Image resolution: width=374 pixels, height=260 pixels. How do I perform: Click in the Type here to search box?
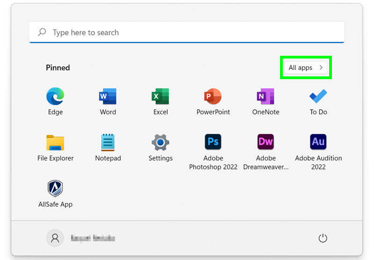pyautogui.click(x=187, y=32)
